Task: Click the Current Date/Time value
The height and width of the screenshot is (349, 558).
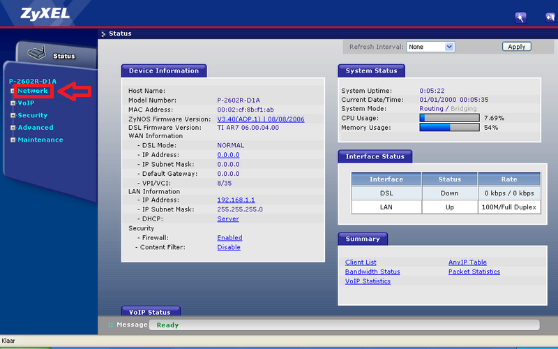Action: tap(454, 100)
